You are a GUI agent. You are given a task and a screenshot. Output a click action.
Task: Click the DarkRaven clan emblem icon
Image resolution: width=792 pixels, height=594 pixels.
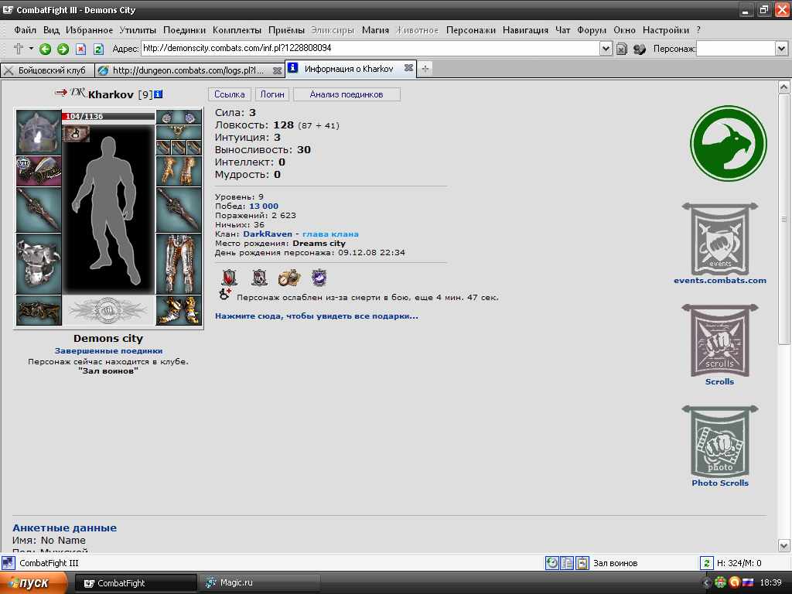[78, 93]
